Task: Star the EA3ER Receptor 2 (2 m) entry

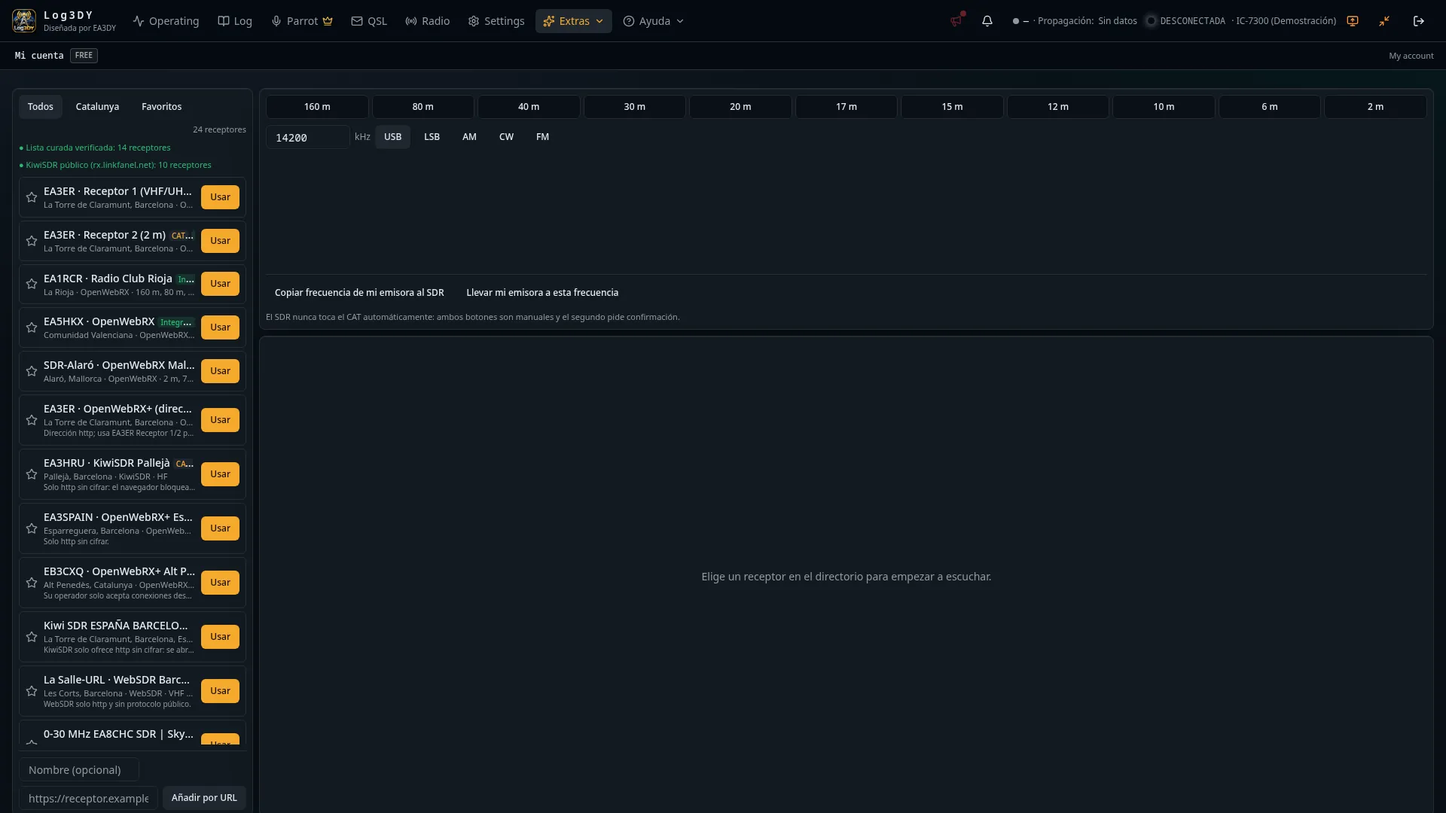Action: 32,241
